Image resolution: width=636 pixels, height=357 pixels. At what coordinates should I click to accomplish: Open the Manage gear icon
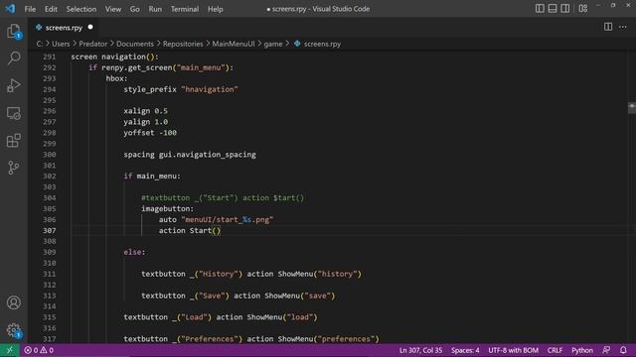click(x=14, y=330)
